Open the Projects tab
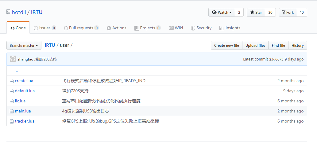 pyautogui.click(x=148, y=28)
